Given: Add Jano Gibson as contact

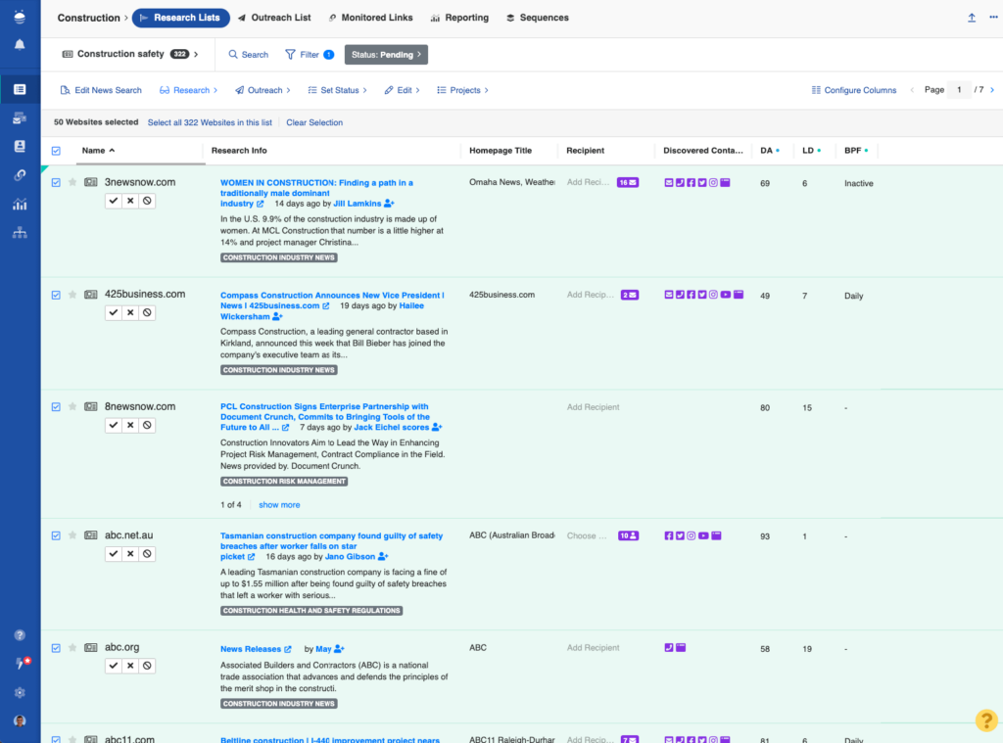Looking at the screenshot, I should 383,557.
